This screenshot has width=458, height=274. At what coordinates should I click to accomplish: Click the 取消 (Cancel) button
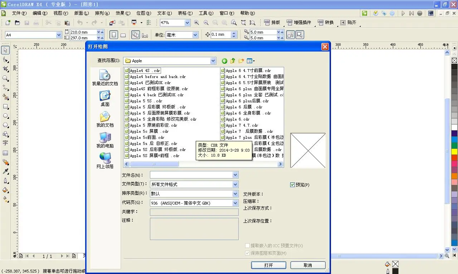coord(308,265)
